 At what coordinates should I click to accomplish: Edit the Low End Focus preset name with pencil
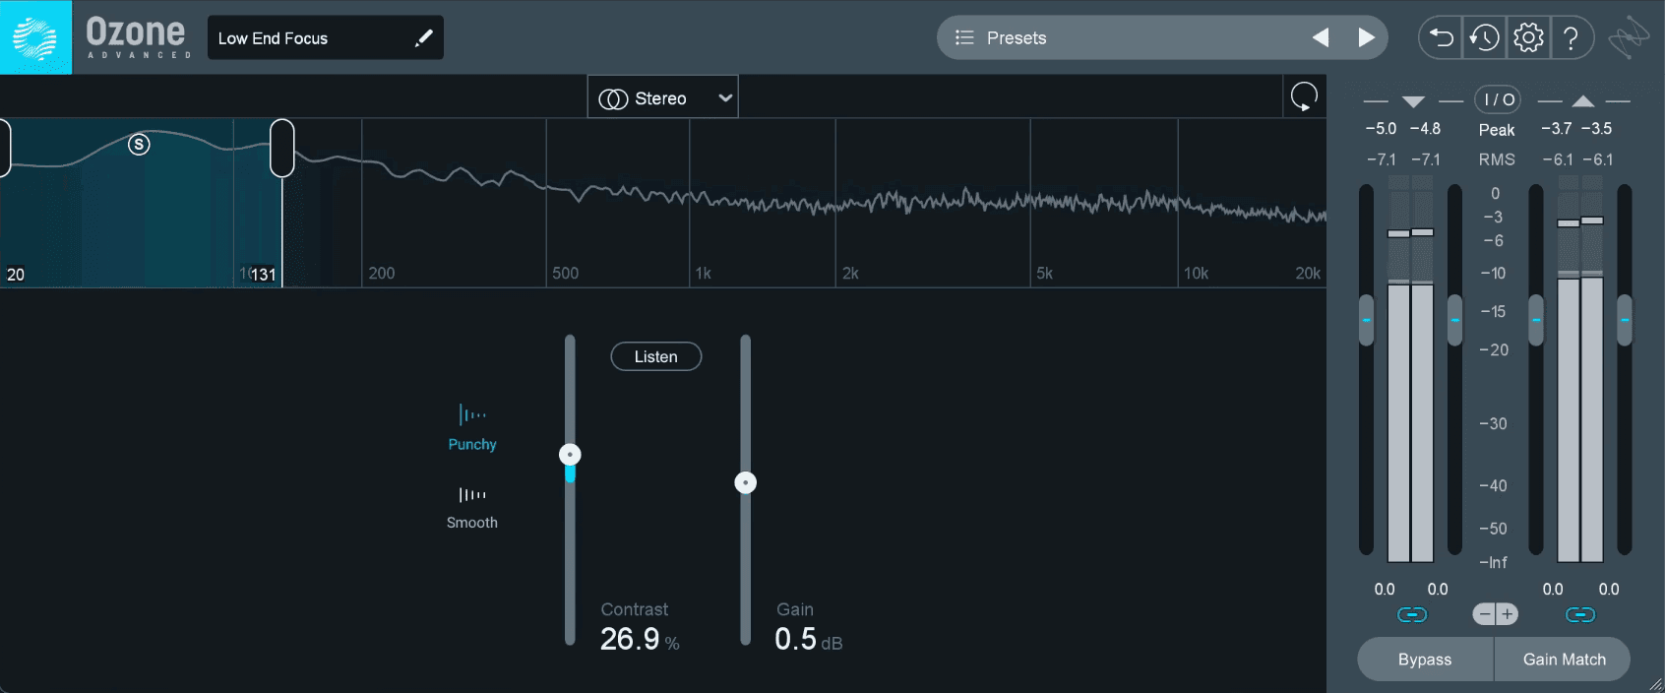coord(424,38)
